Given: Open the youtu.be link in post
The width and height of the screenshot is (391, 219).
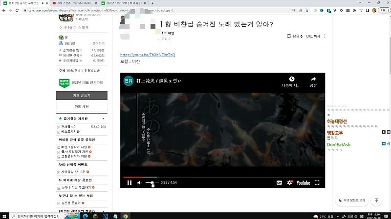Looking at the screenshot, I should (148, 55).
